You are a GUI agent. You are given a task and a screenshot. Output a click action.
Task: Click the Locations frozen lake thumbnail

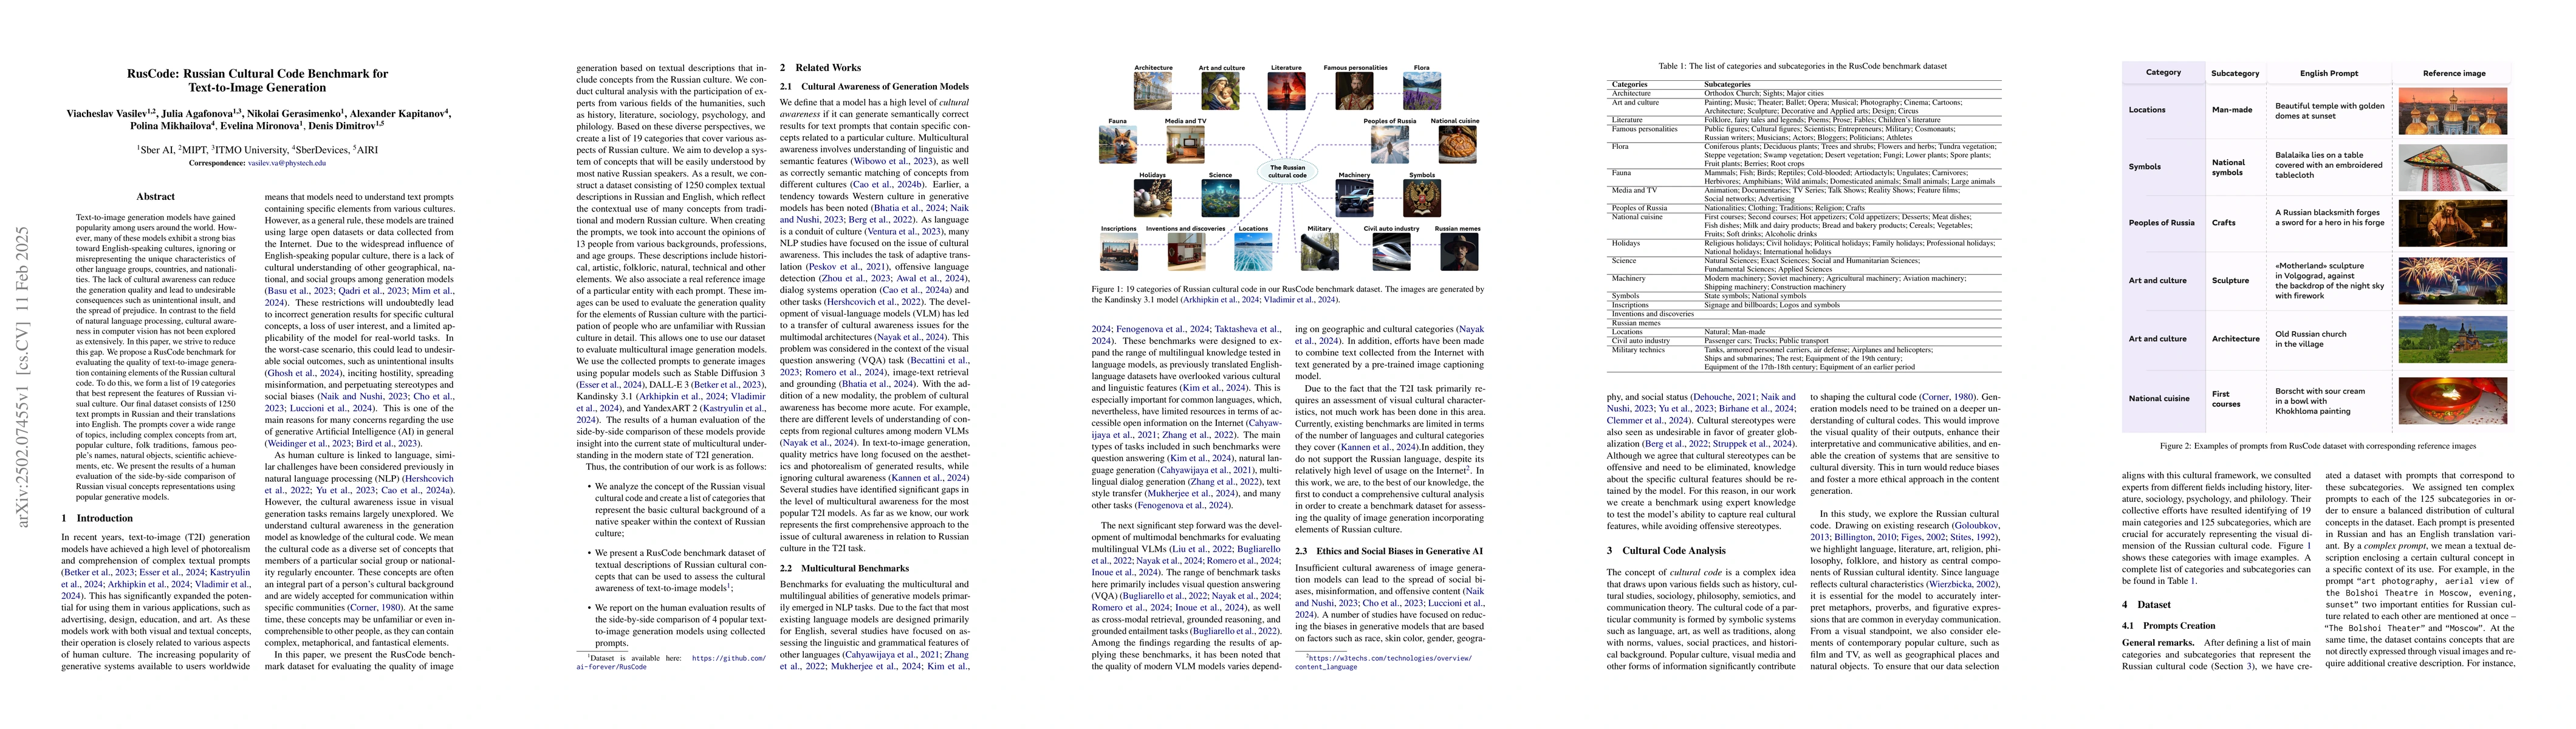click(1253, 251)
